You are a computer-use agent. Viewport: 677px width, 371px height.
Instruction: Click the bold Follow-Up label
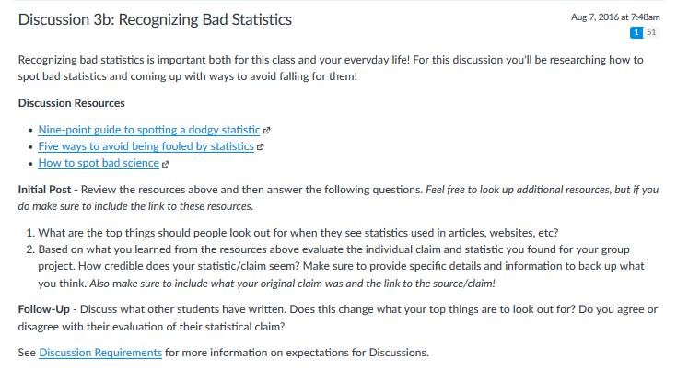tap(45, 309)
